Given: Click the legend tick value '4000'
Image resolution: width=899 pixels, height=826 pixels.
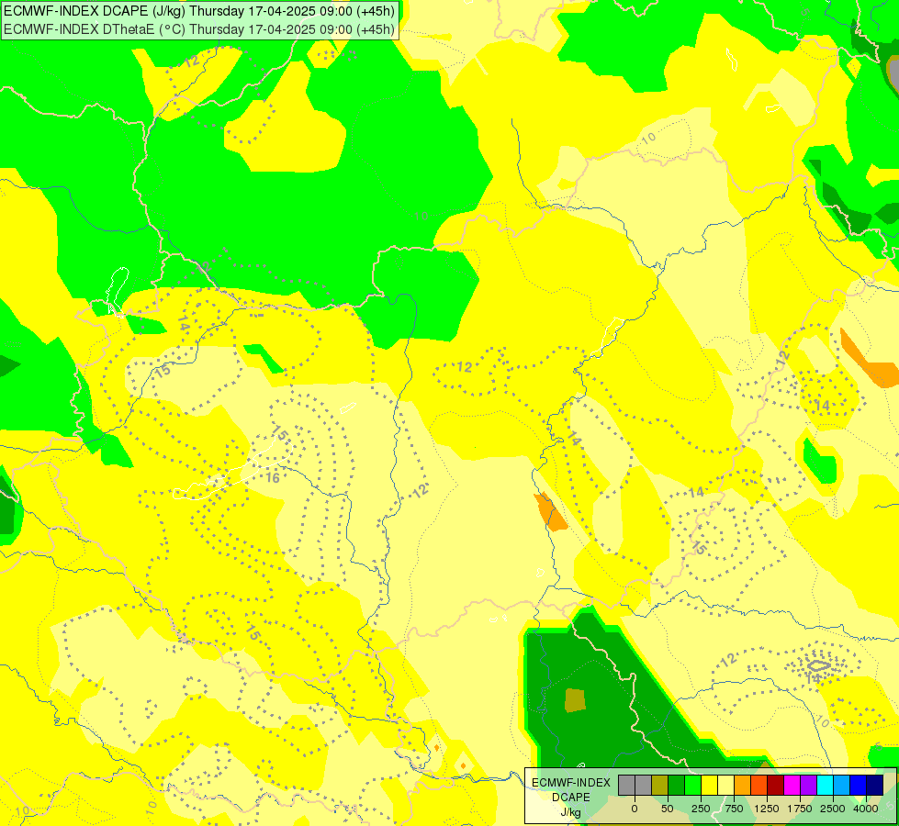Looking at the screenshot, I should pos(866,809).
